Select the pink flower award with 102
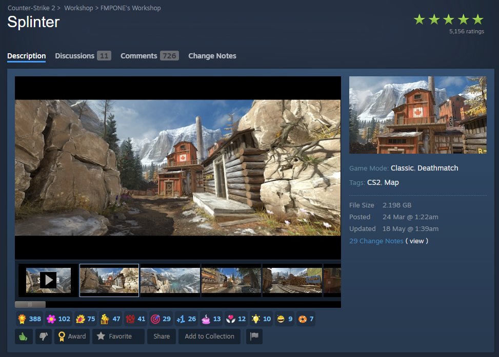This screenshot has height=357, width=499. (x=58, y=319)
